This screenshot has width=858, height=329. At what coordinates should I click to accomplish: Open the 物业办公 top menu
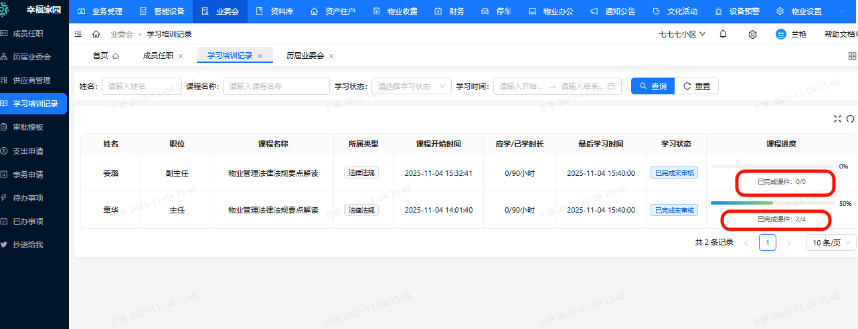[550, 11]
